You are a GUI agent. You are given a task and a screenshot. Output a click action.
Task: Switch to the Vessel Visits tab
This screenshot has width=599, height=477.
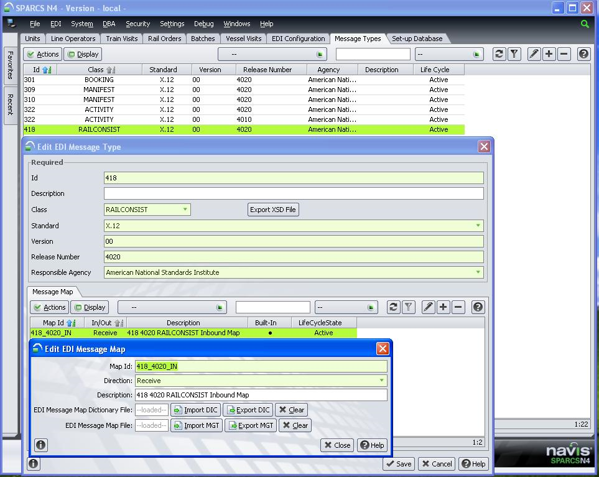243,39
